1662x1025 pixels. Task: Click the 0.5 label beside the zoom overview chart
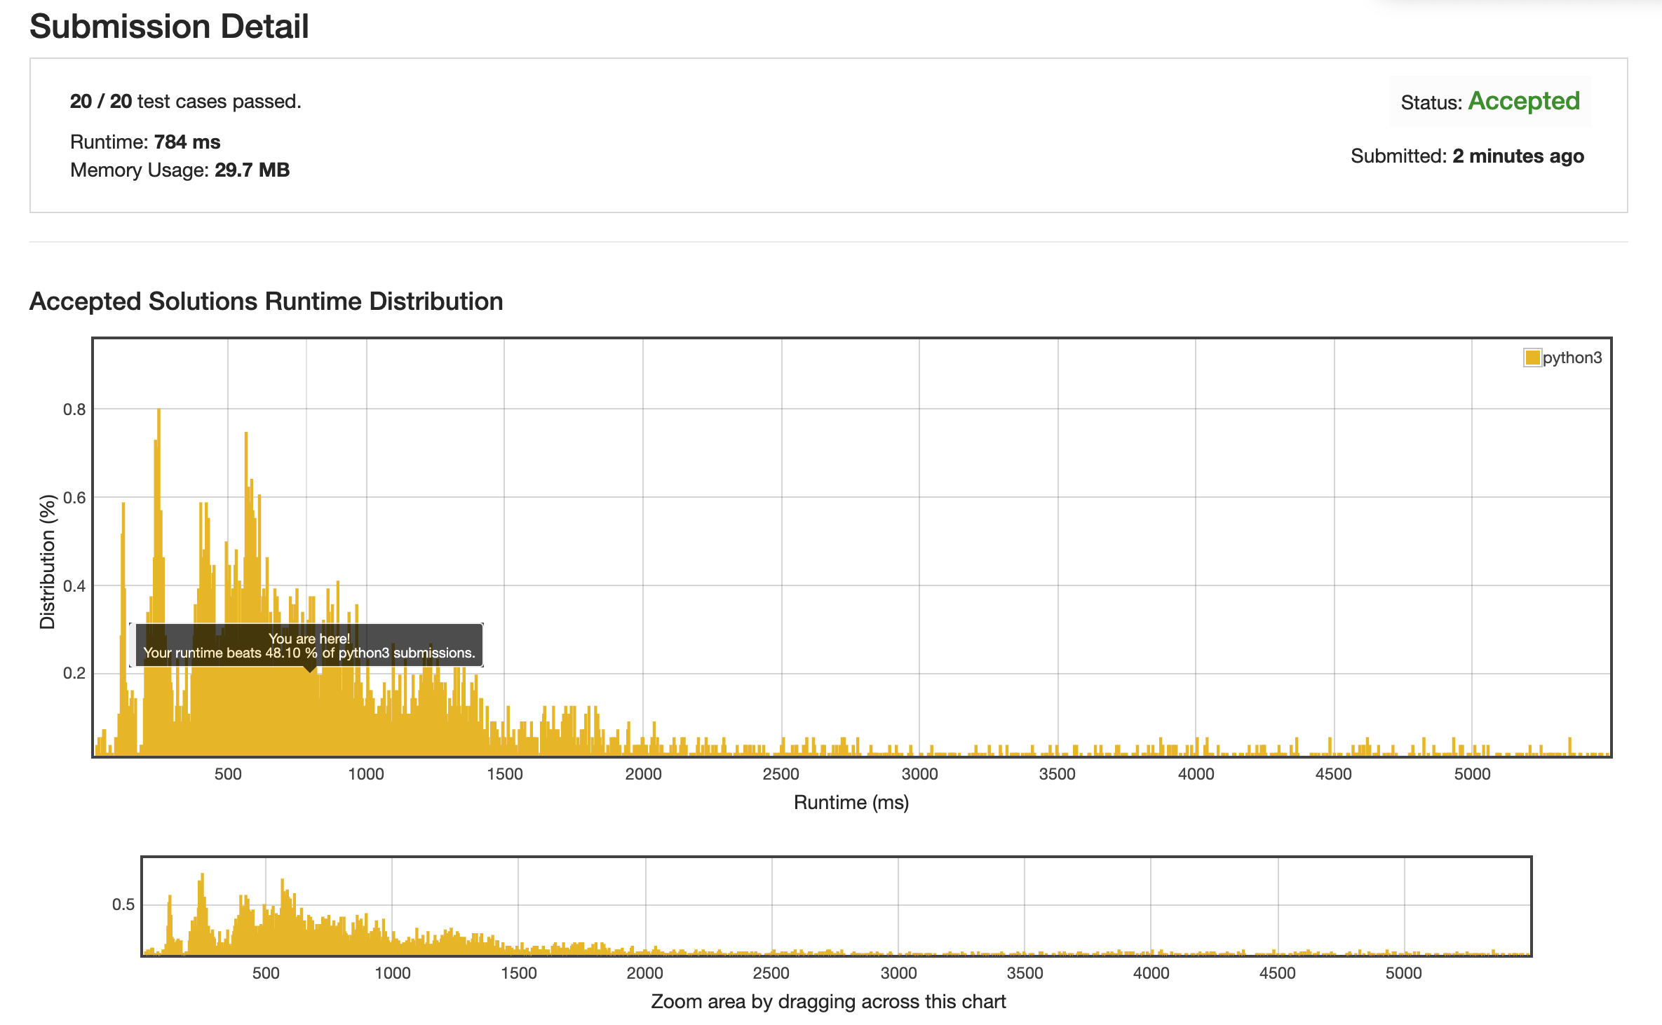pyautogui.click(x=123, y=904)
